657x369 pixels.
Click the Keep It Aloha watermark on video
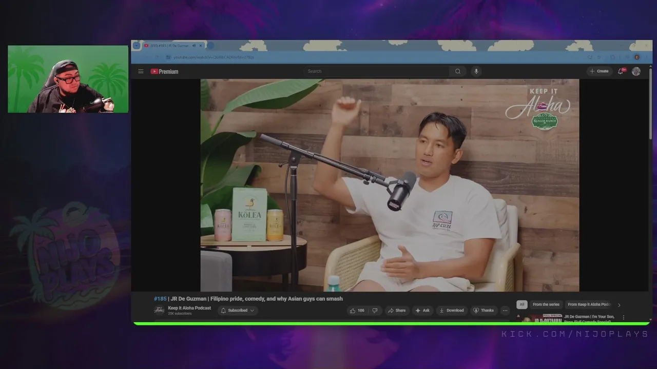[x=538, y=108]
